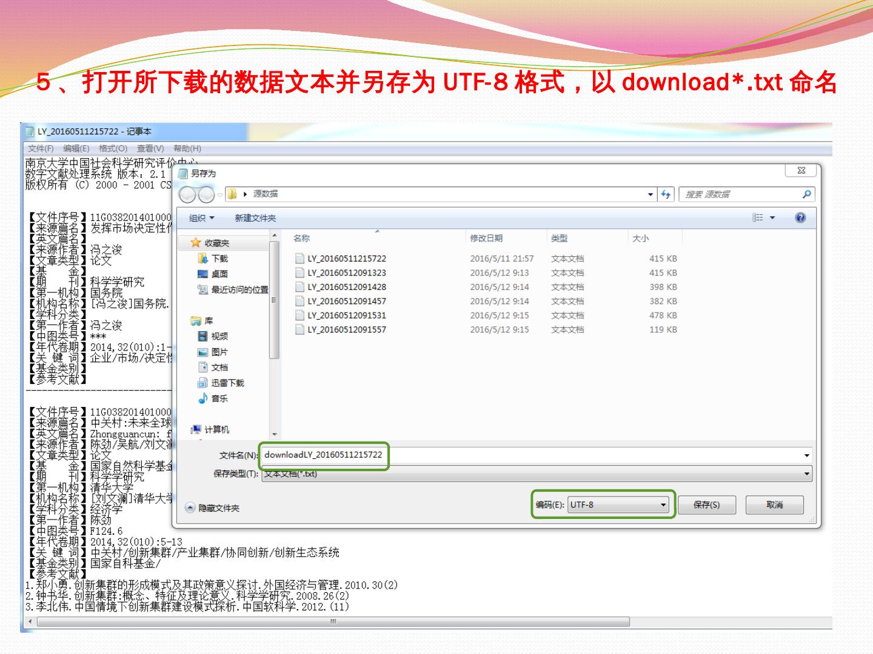Click the search magnifier icon in dialog
The image size is (873, 654).
[806, 194]
